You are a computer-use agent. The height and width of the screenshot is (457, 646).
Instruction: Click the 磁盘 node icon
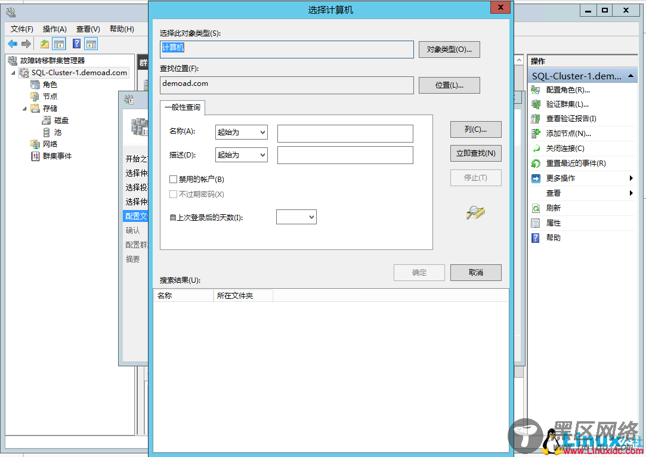[47, 121]
